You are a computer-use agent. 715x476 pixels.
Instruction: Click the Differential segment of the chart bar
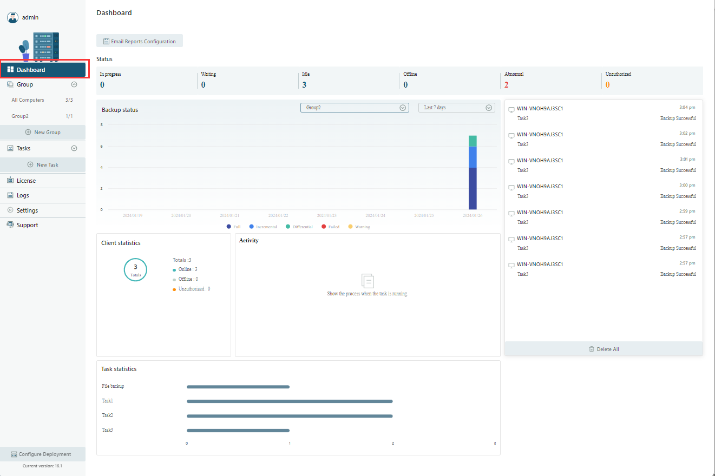[473, 141]
